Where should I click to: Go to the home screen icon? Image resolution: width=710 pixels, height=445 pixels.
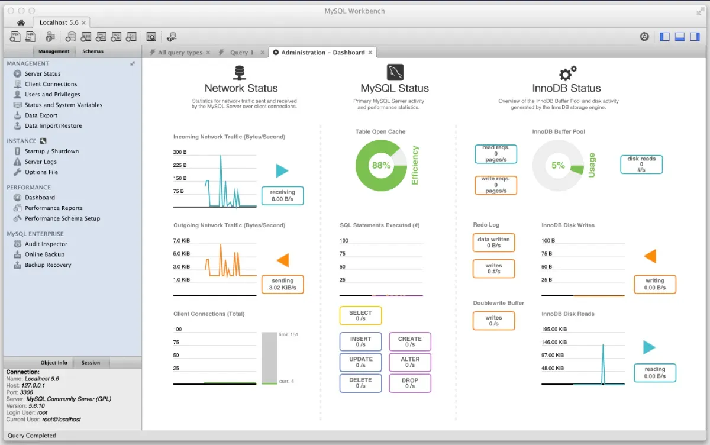pos(21,22)
